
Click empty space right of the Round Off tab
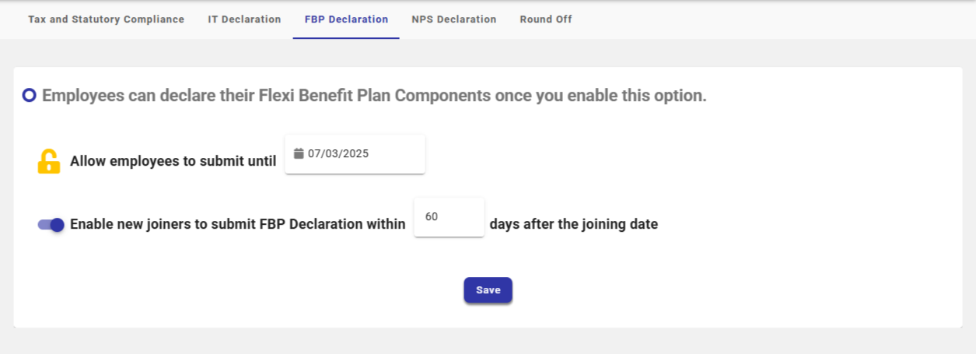[x=739, y=19]
